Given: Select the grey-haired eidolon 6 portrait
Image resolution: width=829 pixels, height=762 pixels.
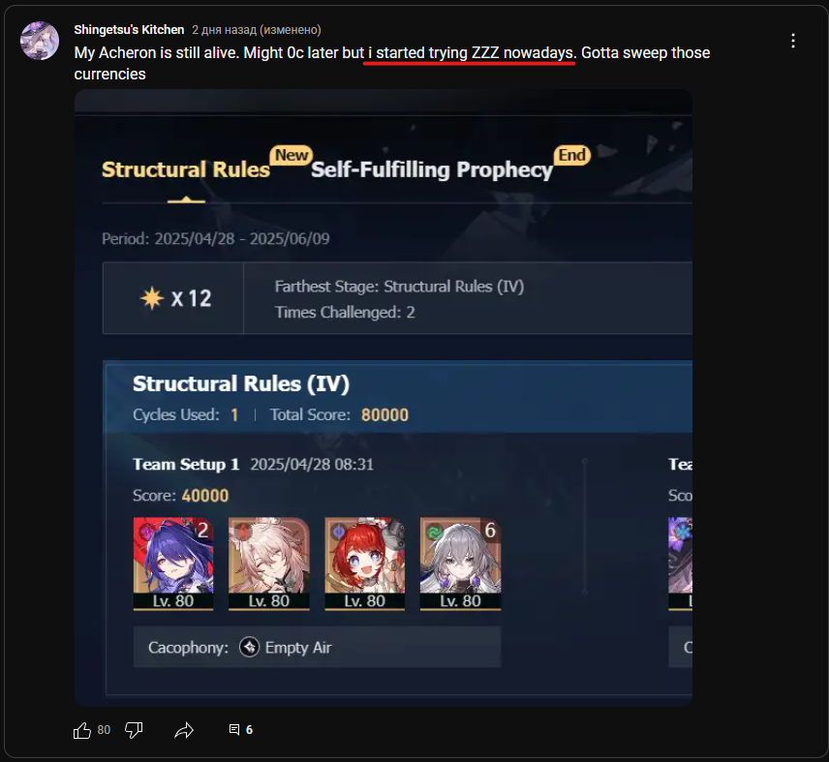Looking at the screenshot, I should click(460, 564).
